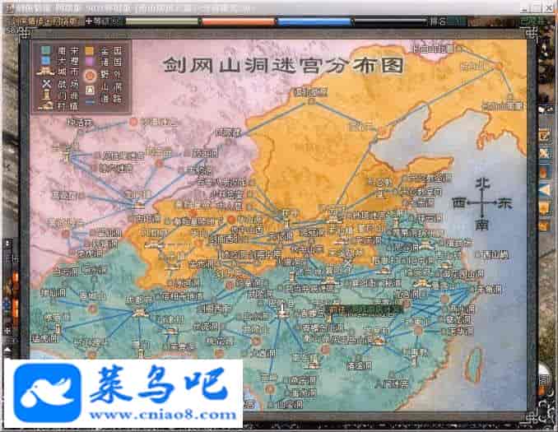The image size is (558, 432).
Task: Click the red health bar at top
Action: coord(238,21)
